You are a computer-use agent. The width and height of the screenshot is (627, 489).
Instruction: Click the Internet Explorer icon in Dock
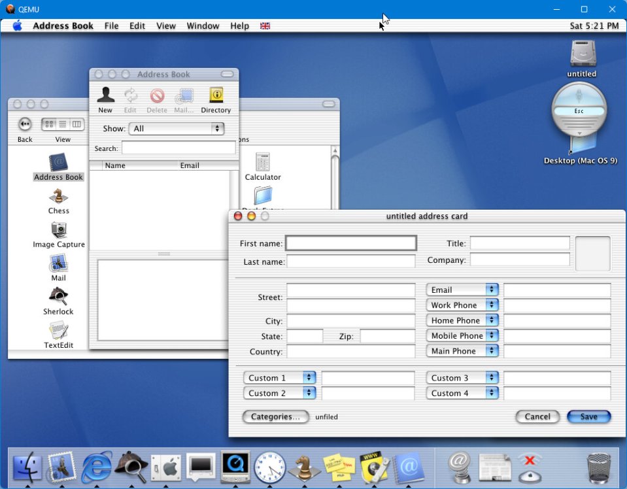pyautogui.click(x=97, y=467)
